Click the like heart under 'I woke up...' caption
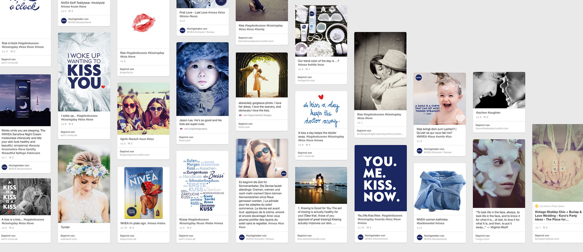The image size is (583, 252). [x=70, y=124]
